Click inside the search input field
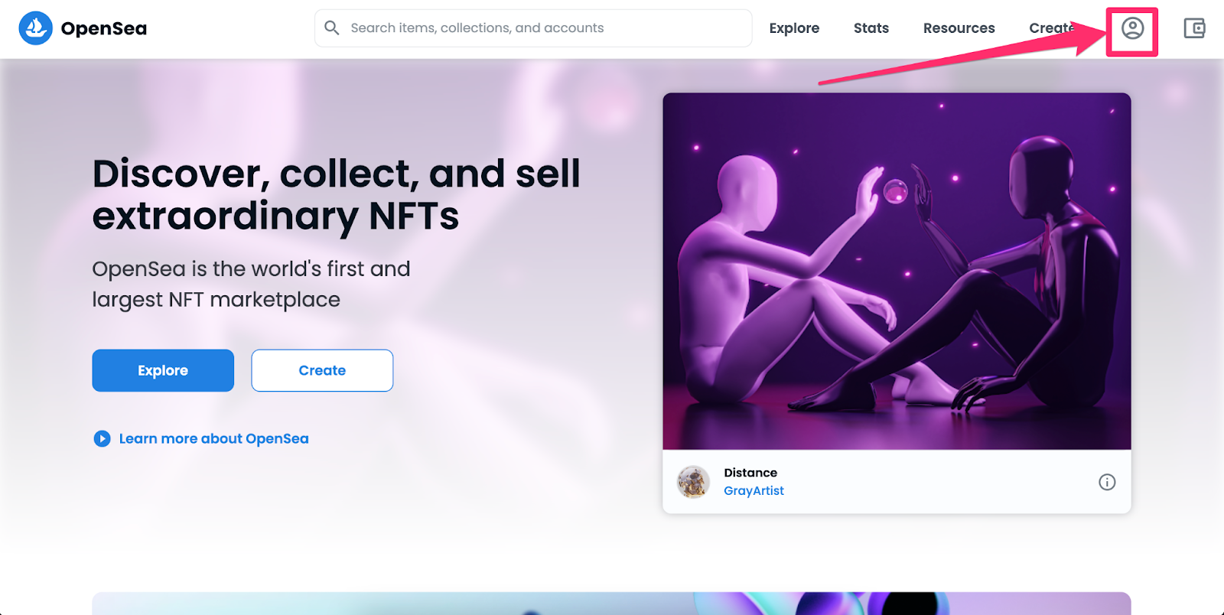Screen dimensions: 1224x615 [535, 28]
